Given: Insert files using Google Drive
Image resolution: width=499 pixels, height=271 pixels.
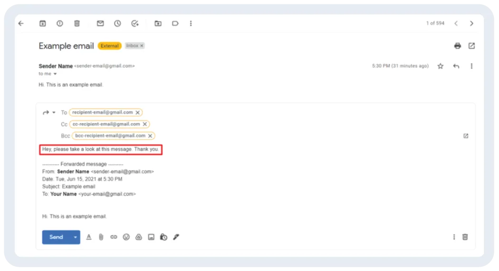Looking at the screenshot, I should coord(138,237).
